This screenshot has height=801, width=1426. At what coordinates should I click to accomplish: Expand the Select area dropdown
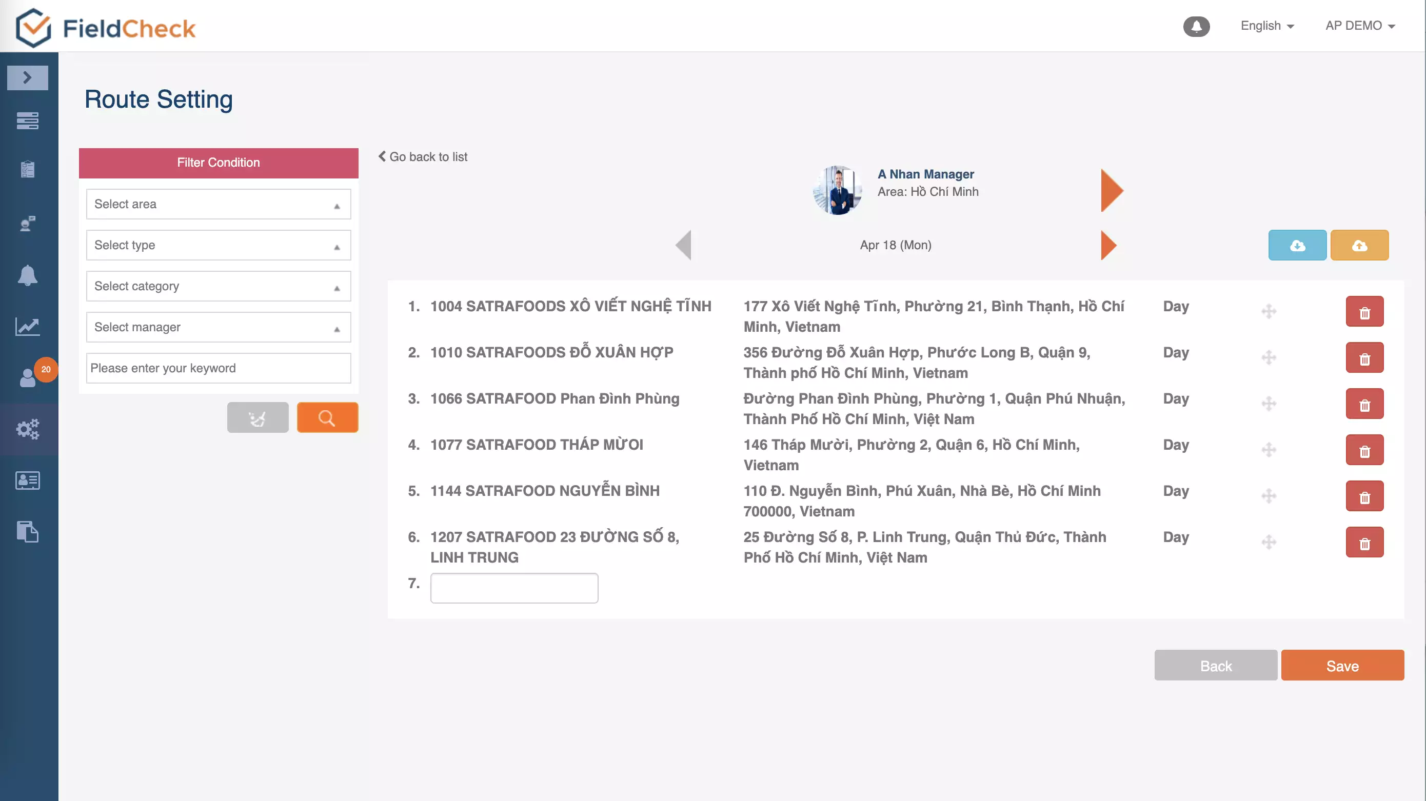point(217,204)
